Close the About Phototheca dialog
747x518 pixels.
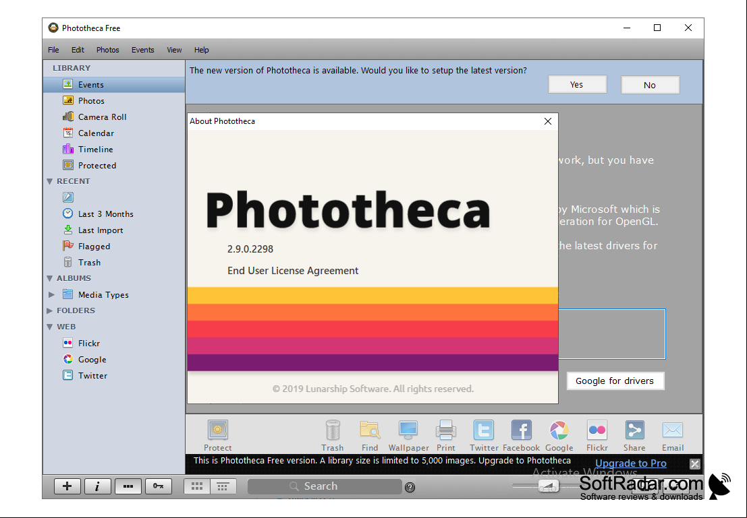[548, 121]
